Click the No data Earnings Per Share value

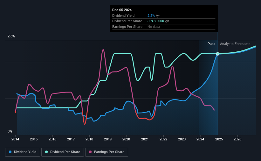pyautogui.click(x=154, y=27)
